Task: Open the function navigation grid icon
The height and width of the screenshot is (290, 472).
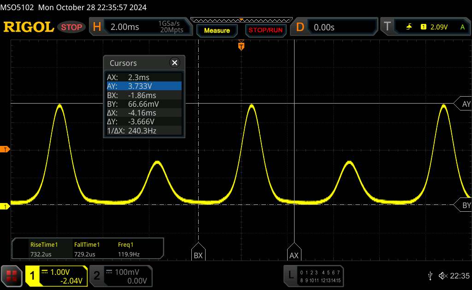Action: (x=12, y=276)
